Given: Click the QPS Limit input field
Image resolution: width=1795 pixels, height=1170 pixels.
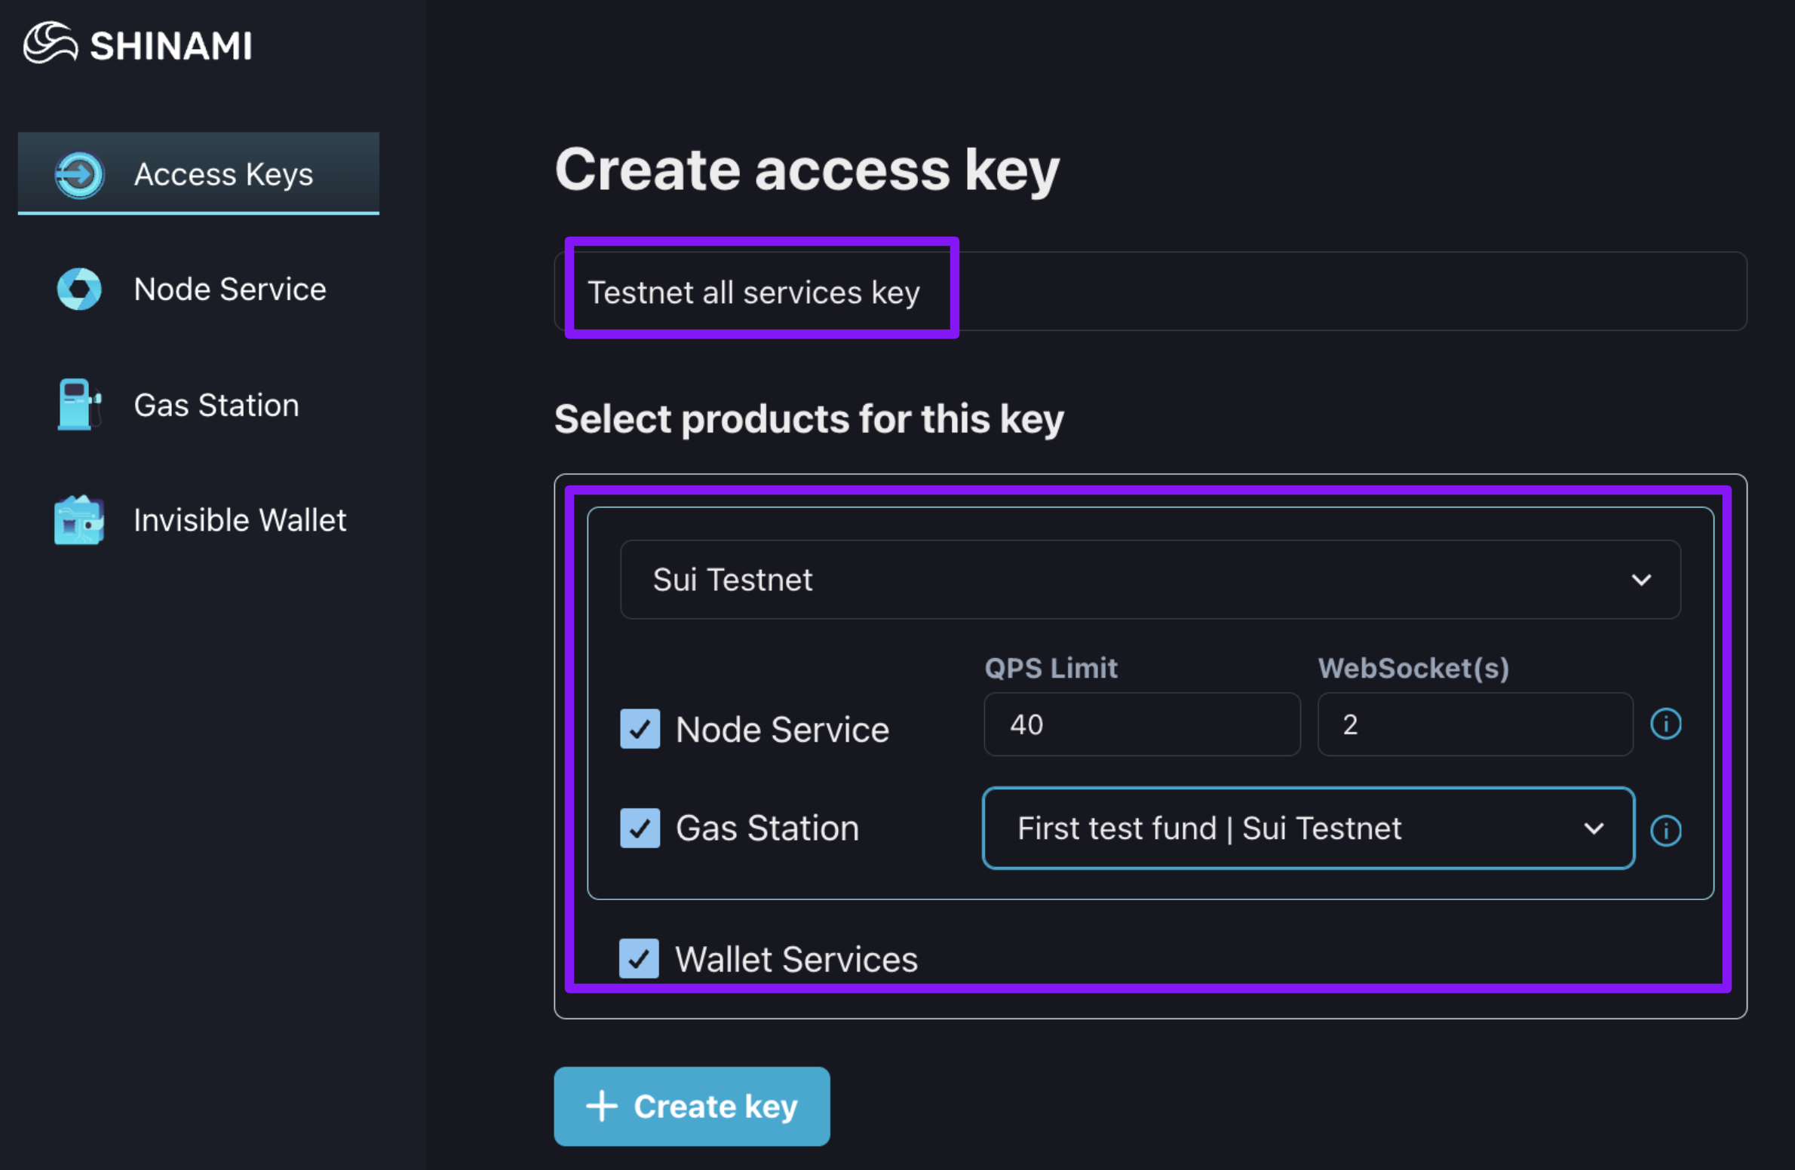Looking at the screenshot, I should 1141,724.
